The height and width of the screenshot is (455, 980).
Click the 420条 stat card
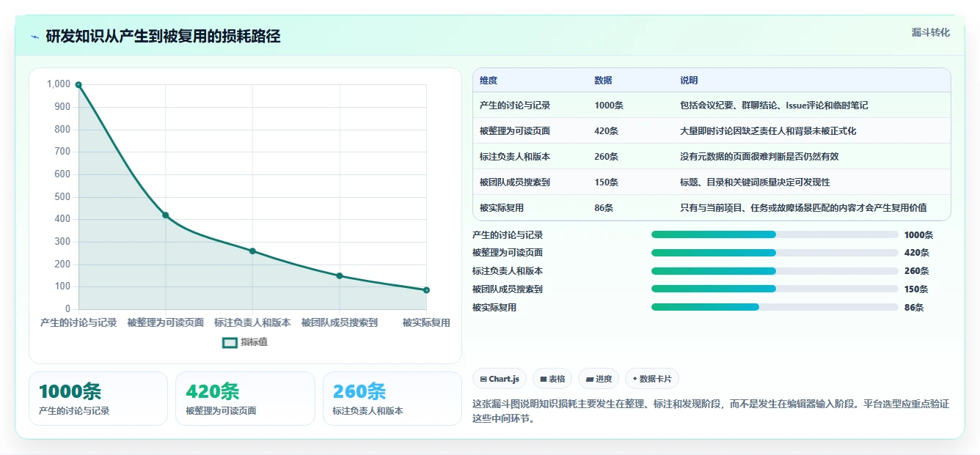coord(245,399)
